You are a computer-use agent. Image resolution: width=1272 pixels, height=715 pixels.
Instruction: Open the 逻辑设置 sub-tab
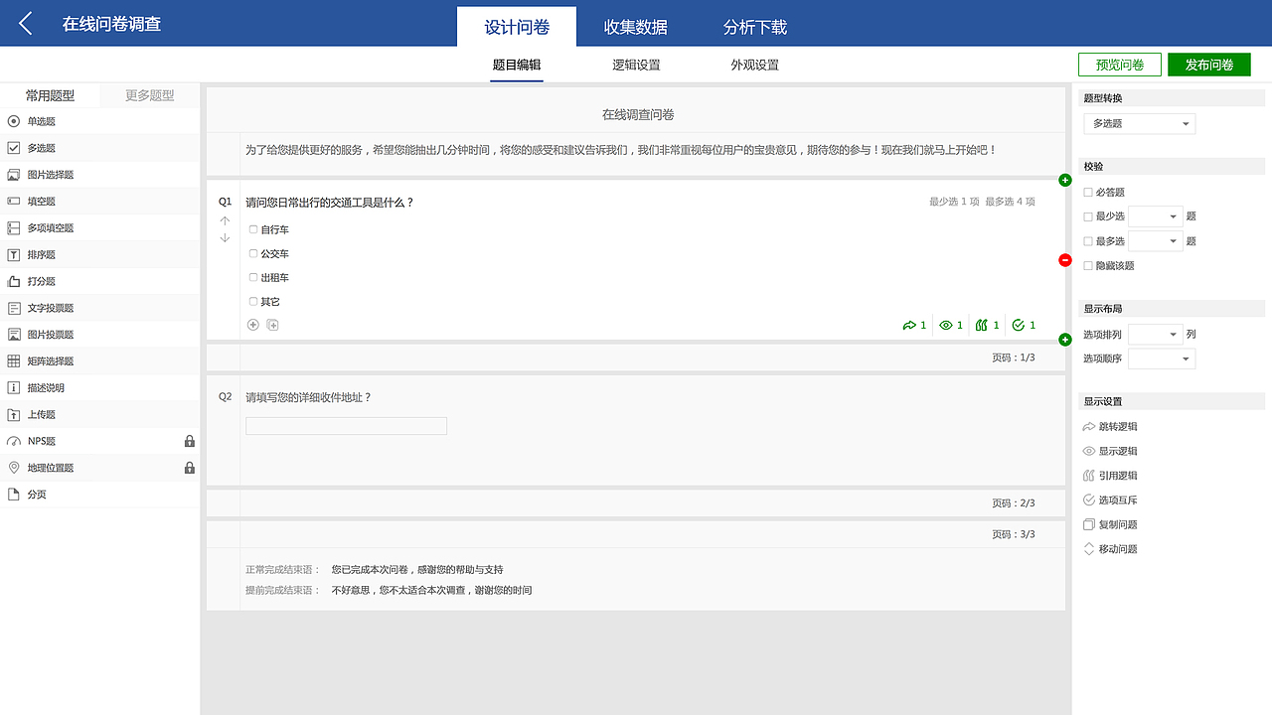635,64
